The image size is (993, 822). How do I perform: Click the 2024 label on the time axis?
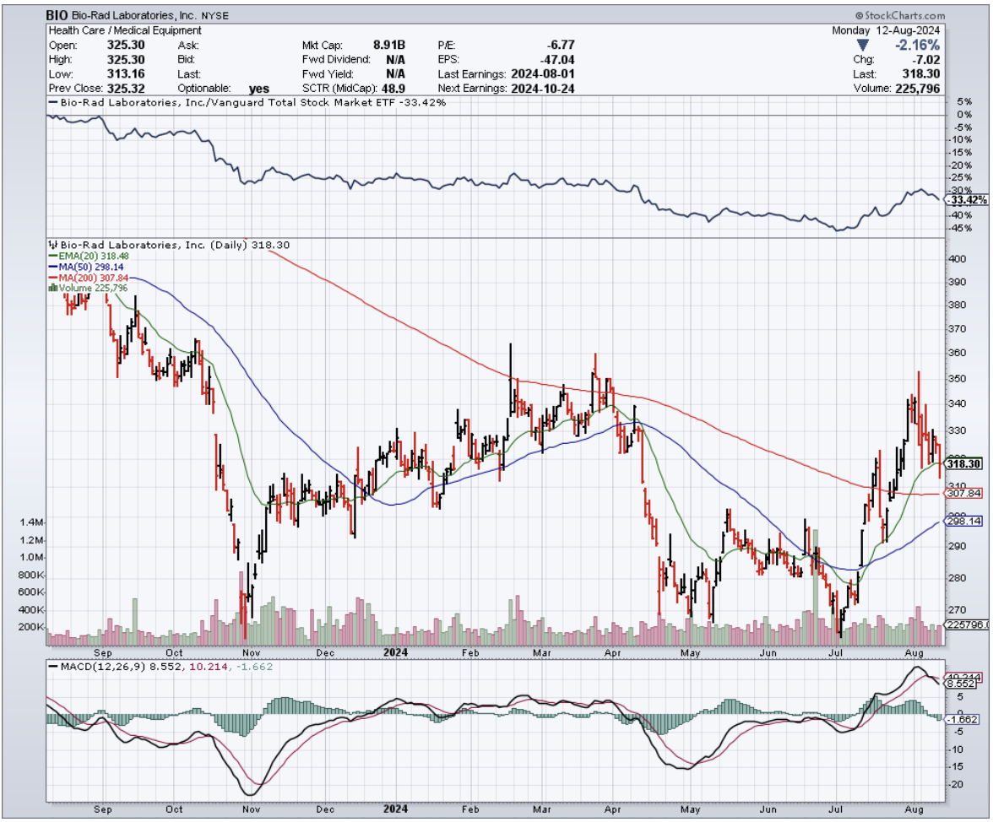[x=395, y=652]
